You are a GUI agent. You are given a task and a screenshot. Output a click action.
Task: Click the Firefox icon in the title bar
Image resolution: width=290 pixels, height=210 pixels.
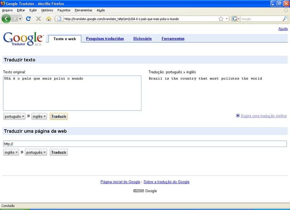(3, 3)
